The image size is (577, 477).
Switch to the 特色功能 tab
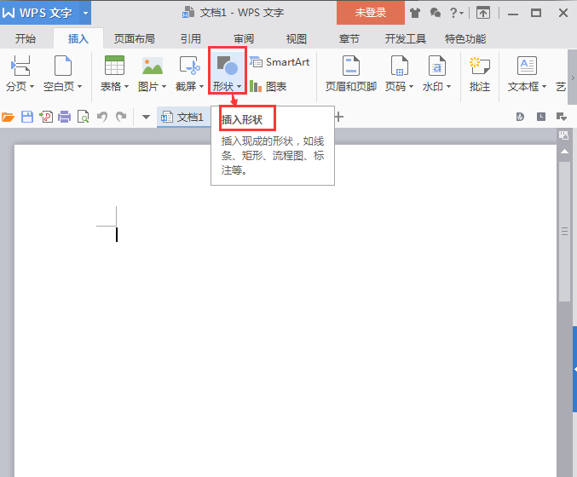pos(465,38)
